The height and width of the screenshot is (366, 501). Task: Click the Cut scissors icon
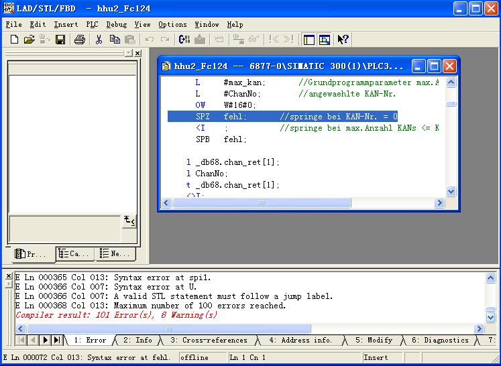(x=99, y=40)
